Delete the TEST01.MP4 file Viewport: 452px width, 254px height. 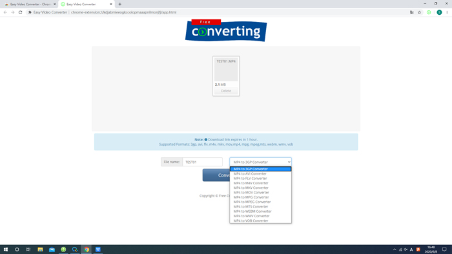(226, 91)
